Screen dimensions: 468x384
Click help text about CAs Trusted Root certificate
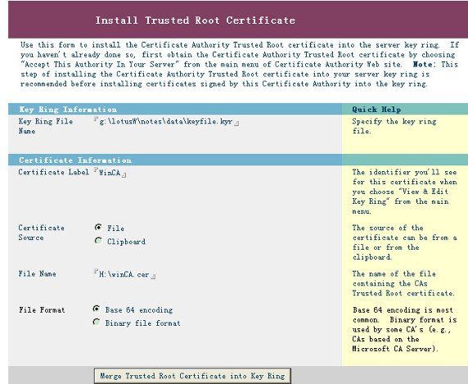tap(403, 283)
